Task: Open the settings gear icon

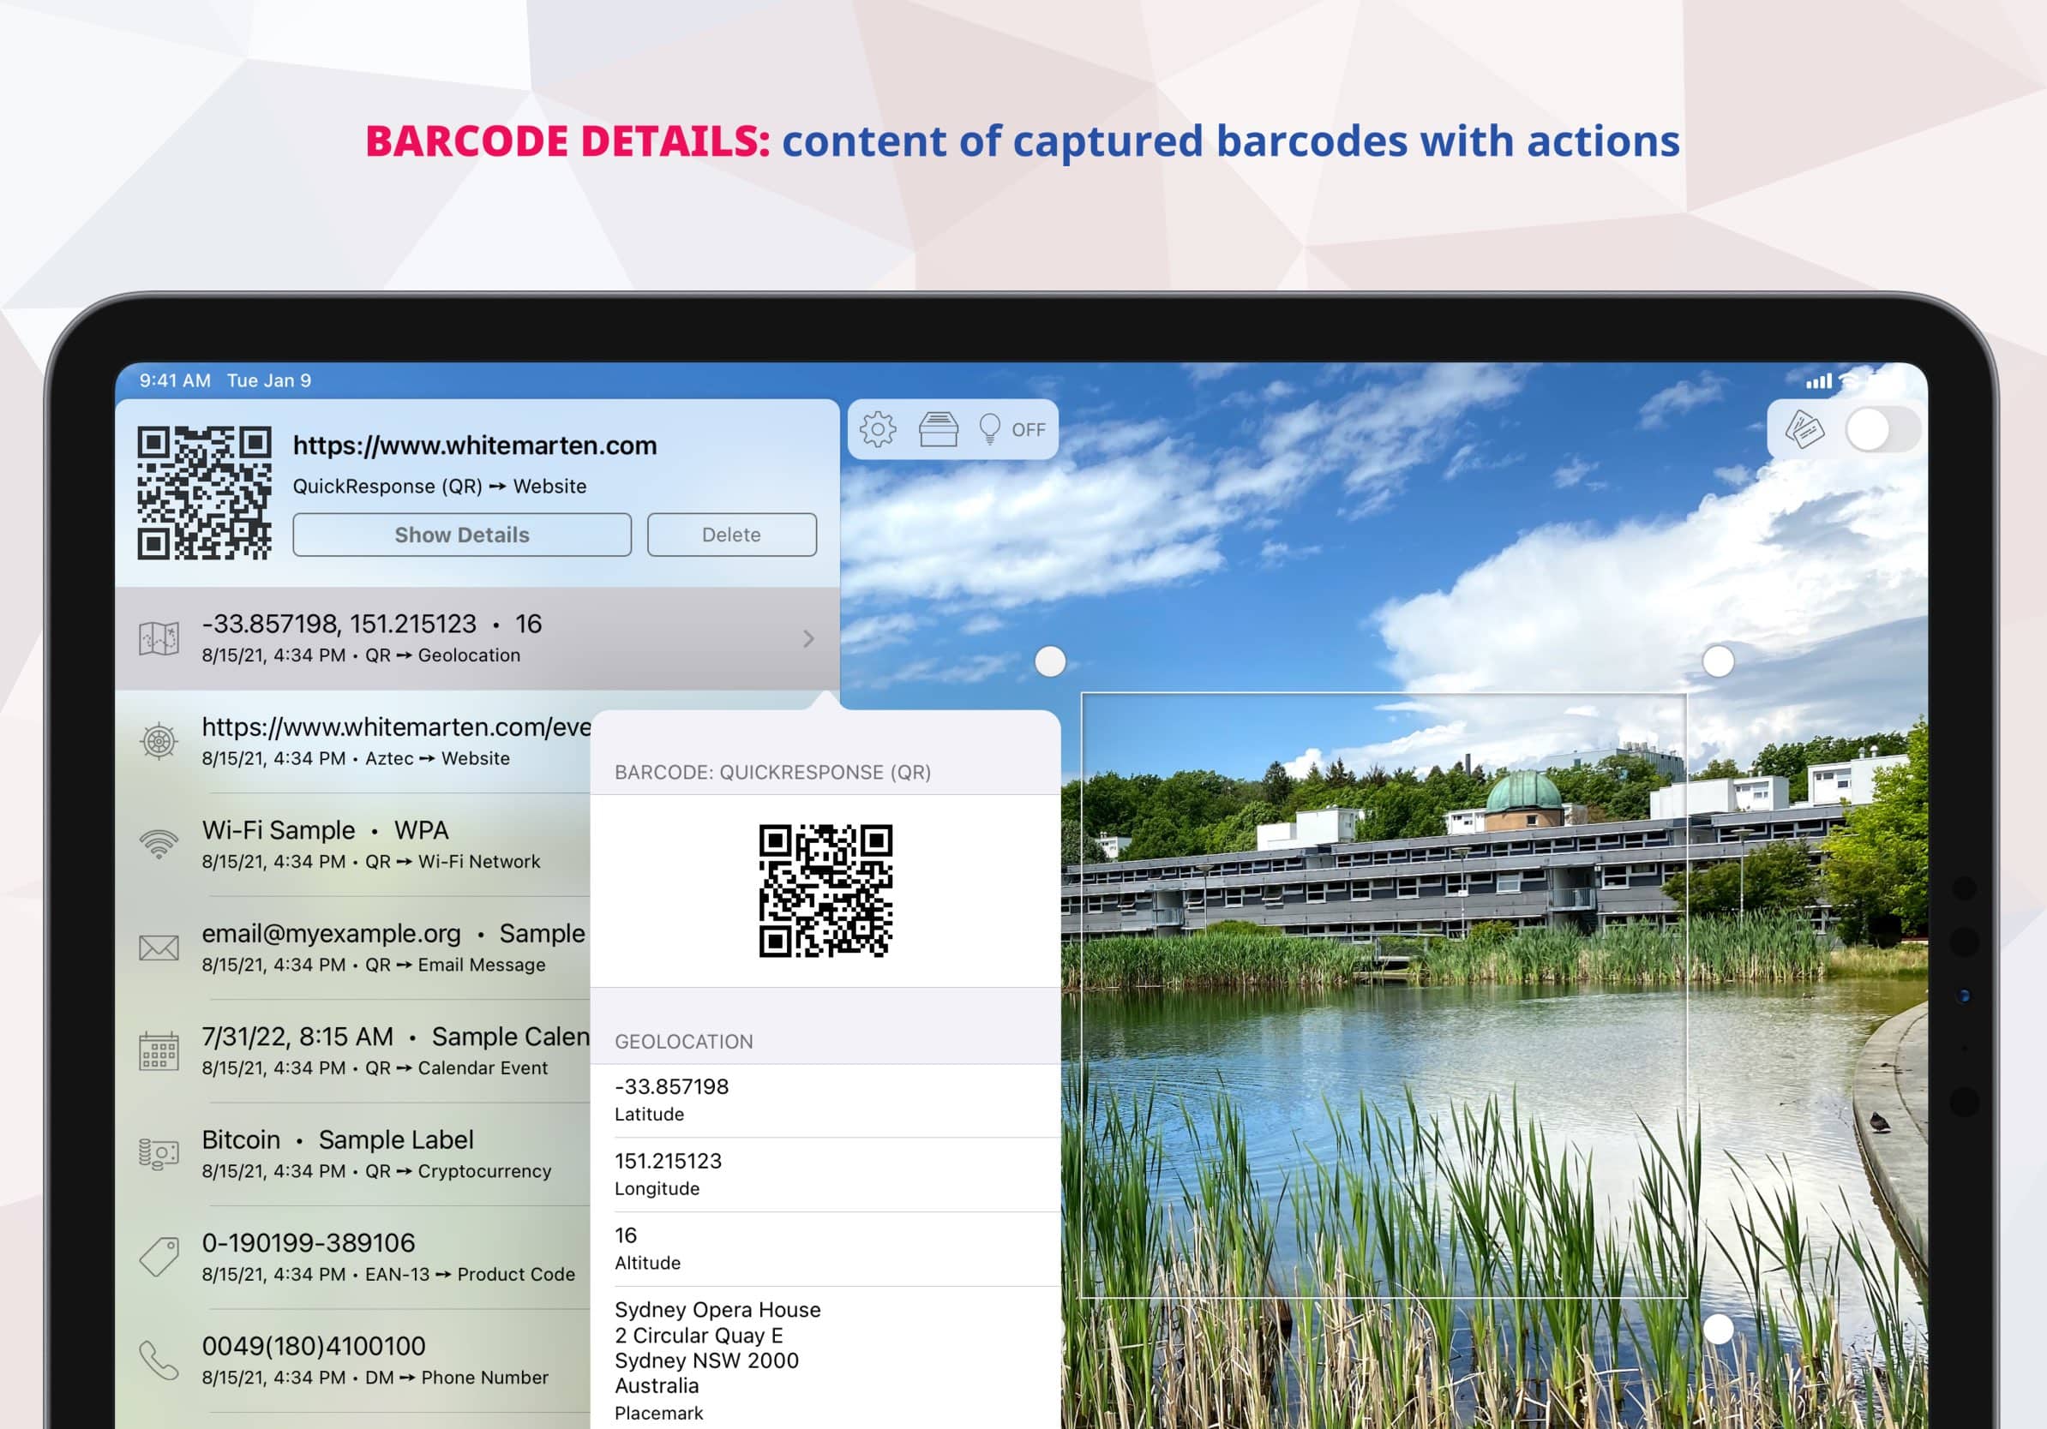Action: (x=877, y=429)
